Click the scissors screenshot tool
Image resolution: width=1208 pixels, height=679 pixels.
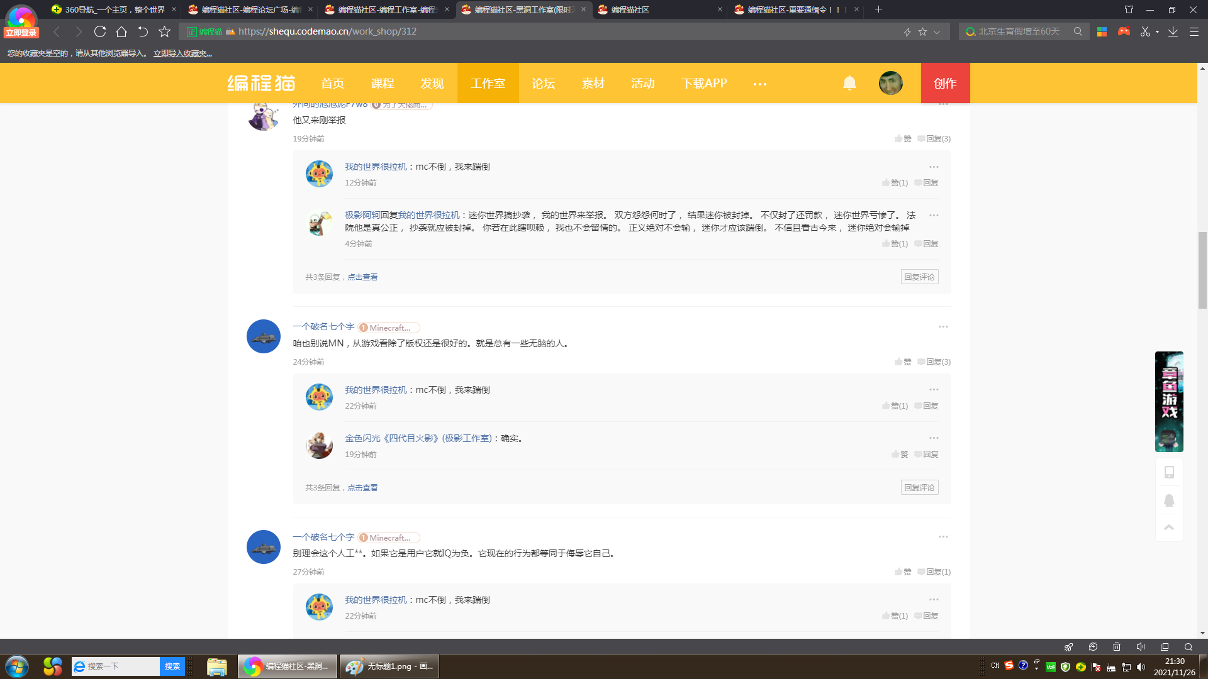coord(1145,31)
